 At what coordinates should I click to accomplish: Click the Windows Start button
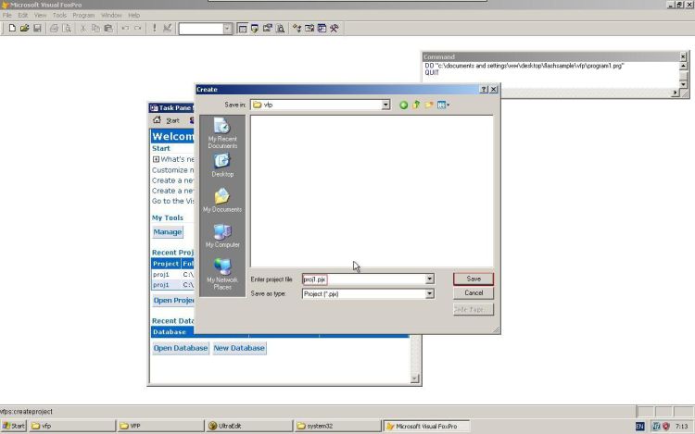14,426
